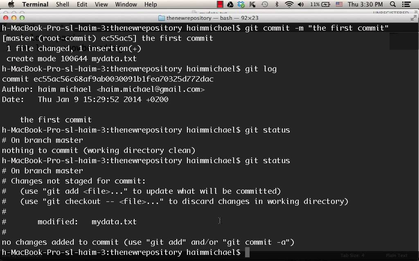
Task: Click the 'Author: haim michael' line
Action: coord(104,89)
